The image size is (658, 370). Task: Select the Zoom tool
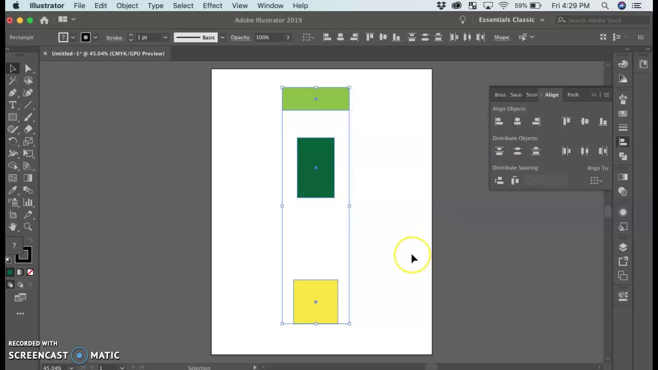point(28,227)
